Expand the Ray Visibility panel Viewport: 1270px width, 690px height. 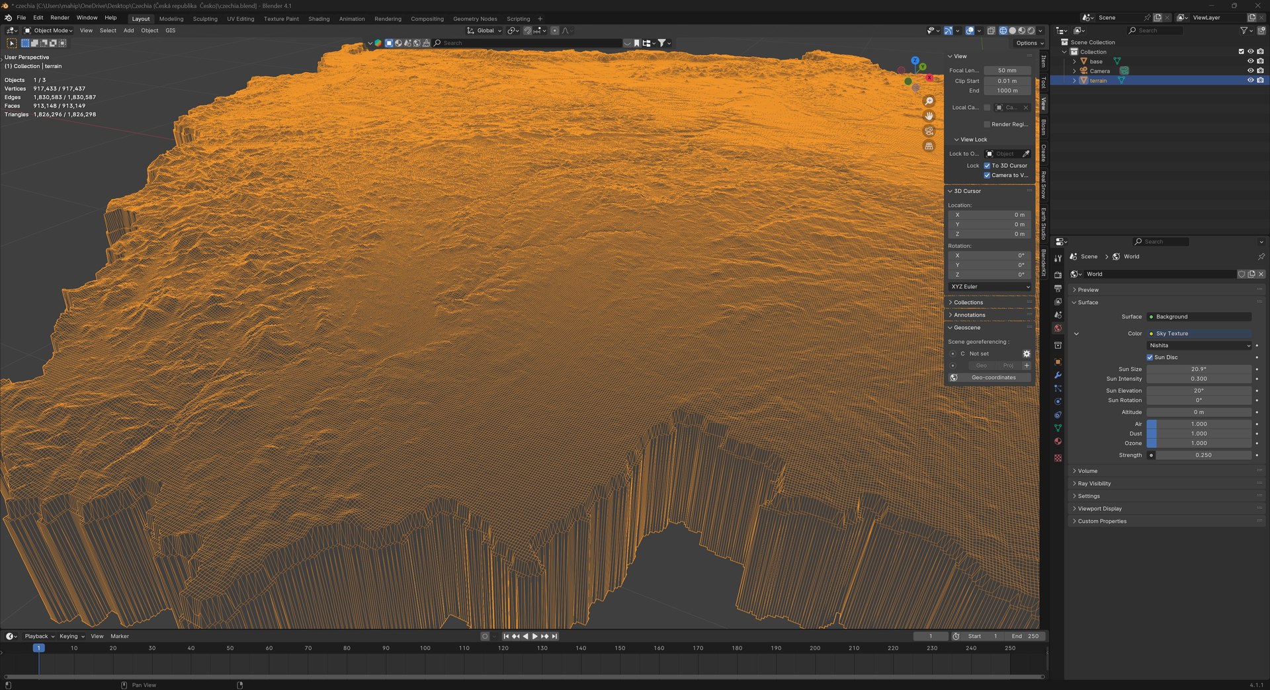click(1094, 484)
